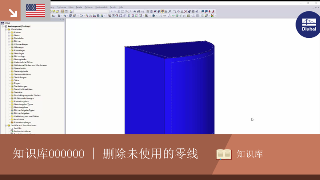
Task: Click the orange highlighted view-mode toolbar icon
Action: [x=163, y=11]
